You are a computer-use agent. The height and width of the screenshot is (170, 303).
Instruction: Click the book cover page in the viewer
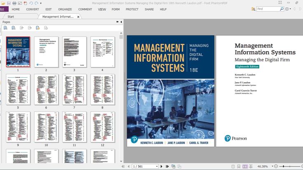[170, 91]
